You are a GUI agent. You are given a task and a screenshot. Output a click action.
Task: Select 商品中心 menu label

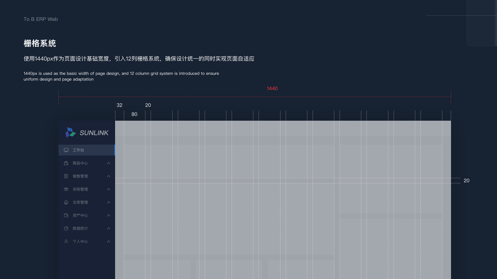tap(80, 163)
